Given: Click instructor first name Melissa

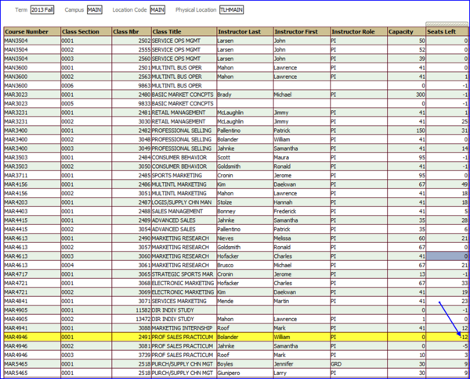Looking at the screenshot, I should [282, 238].
